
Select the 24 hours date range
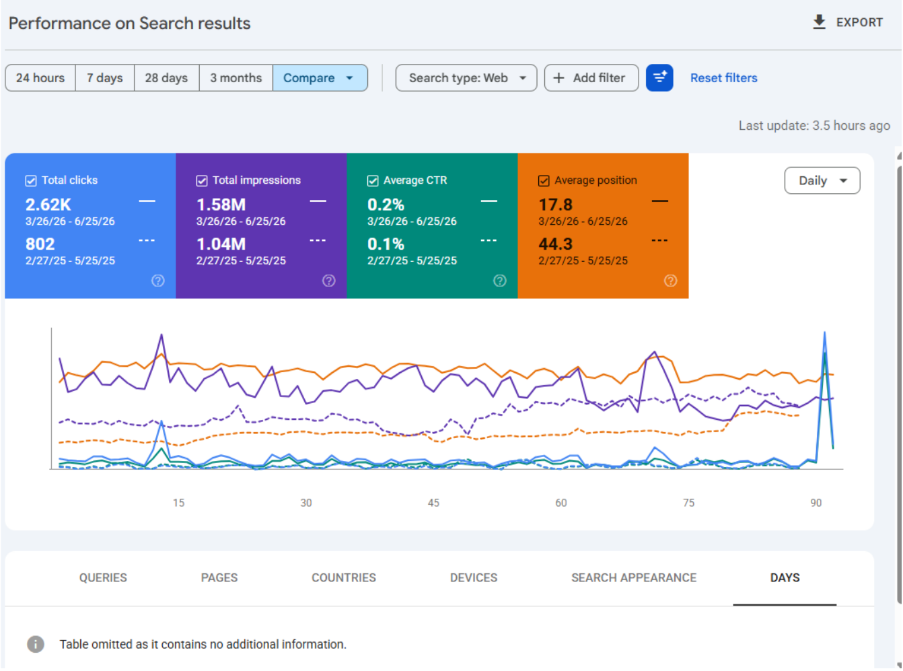[40, 78]
